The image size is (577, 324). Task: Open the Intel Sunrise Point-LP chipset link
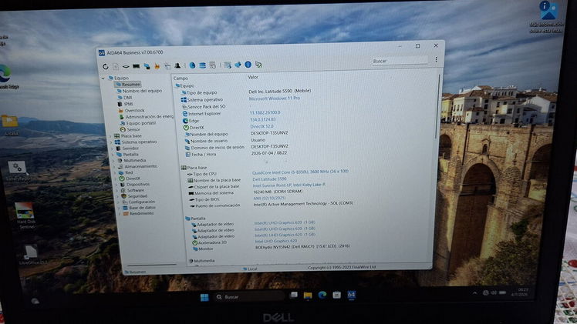(x=288, y=185)
